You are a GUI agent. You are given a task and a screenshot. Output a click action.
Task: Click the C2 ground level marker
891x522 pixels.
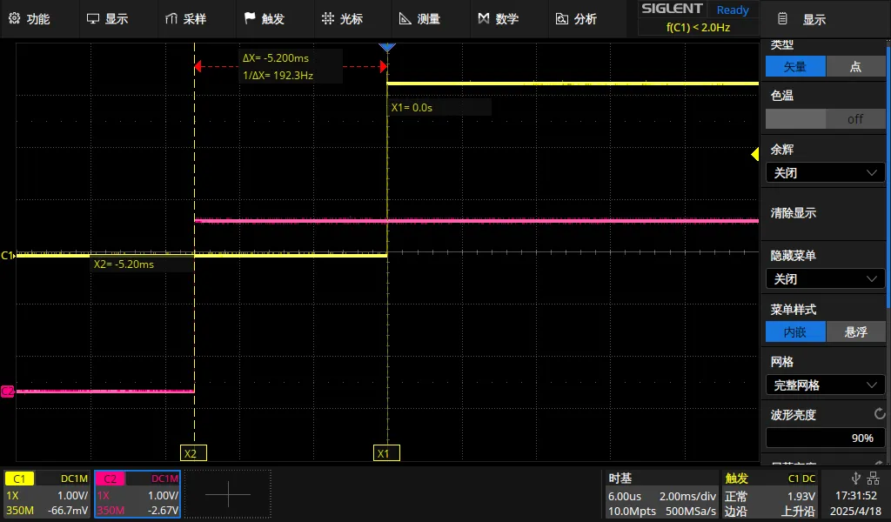[7, 391]
